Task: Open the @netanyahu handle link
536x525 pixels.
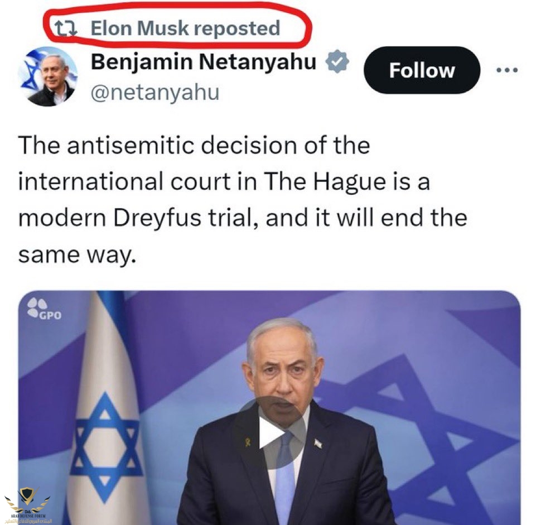Action: point(155,93)
